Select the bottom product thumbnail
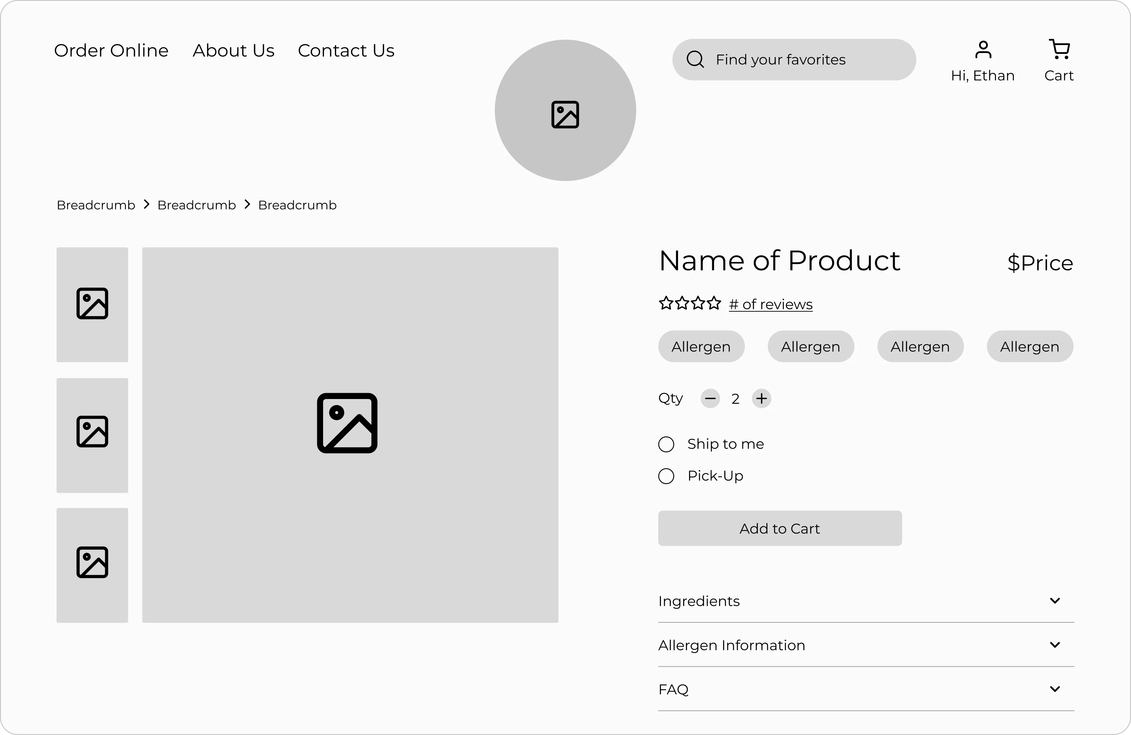Screen dimensions: 1131x735 (92, 565)
